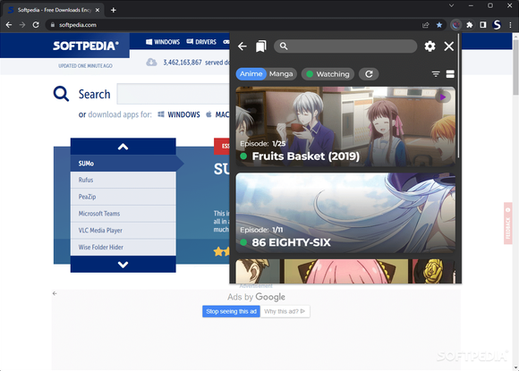Open the Watching status dropdown

click(x=328, y=74)
